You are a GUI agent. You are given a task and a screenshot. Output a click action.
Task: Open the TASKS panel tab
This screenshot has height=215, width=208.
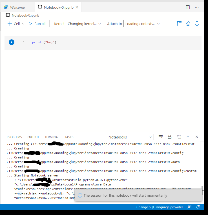click(69, 137)
